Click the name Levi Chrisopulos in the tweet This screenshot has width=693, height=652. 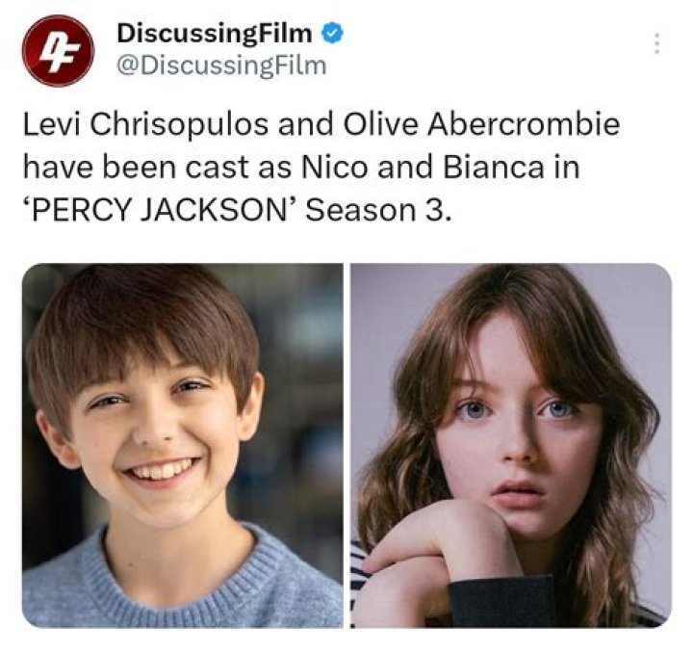(145, 125)
